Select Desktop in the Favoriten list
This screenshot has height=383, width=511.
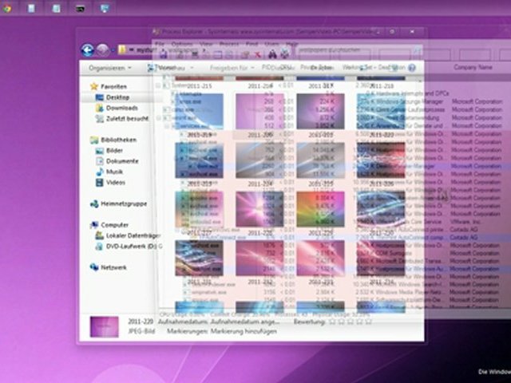coord(117,97)
